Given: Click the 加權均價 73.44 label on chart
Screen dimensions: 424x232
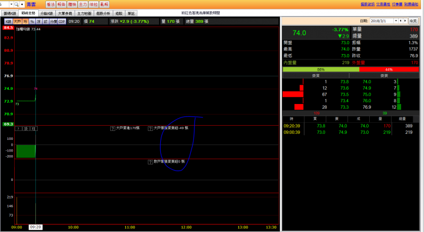Looking at the screenshot, I should tap(28, 29).
